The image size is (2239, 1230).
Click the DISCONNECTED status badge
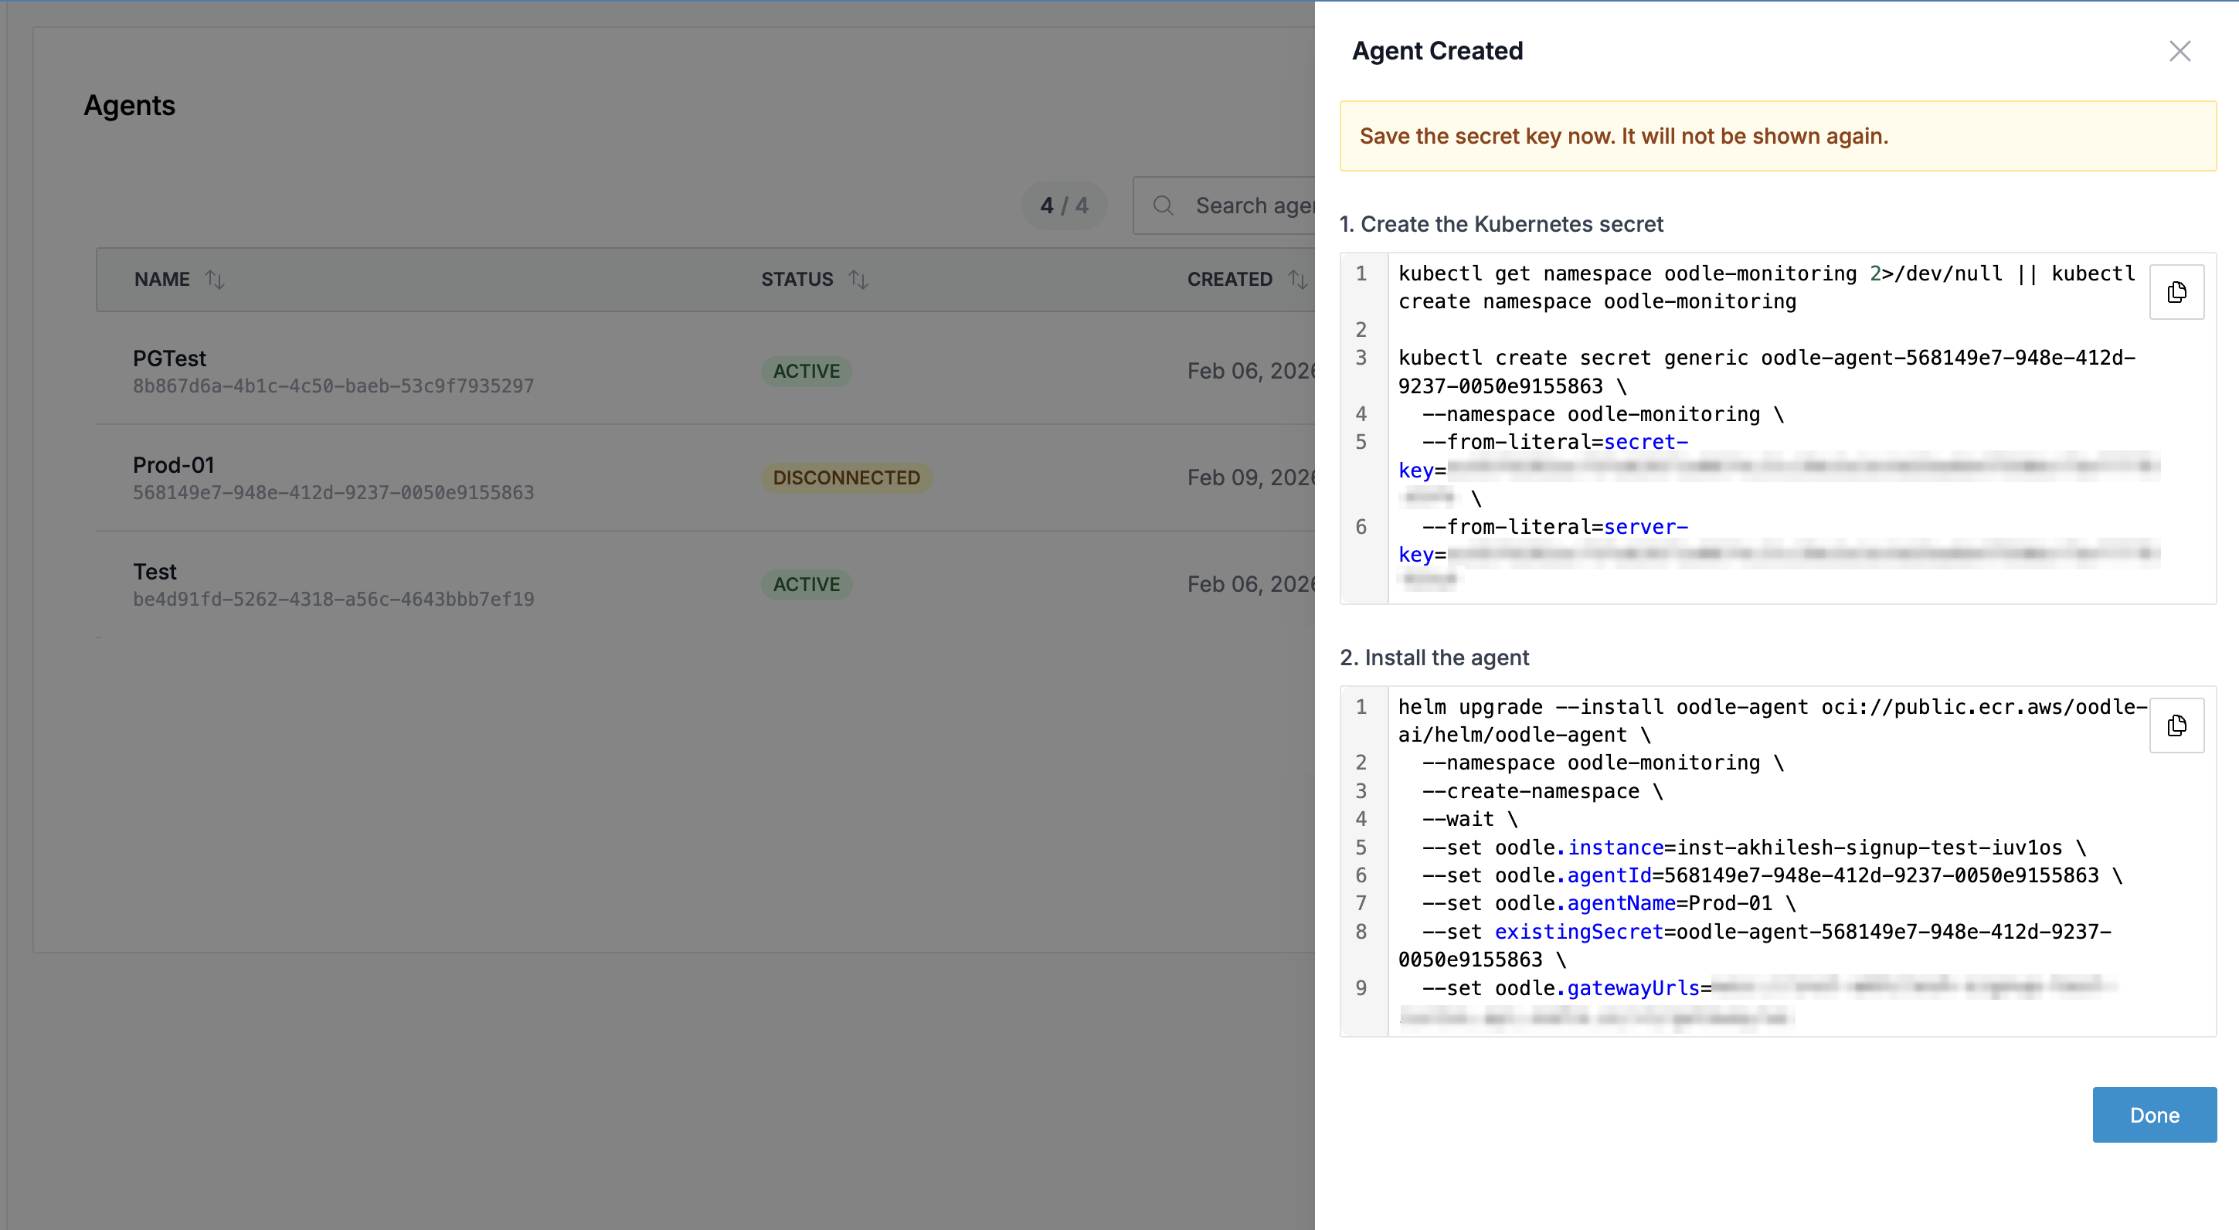pos(846,477)
